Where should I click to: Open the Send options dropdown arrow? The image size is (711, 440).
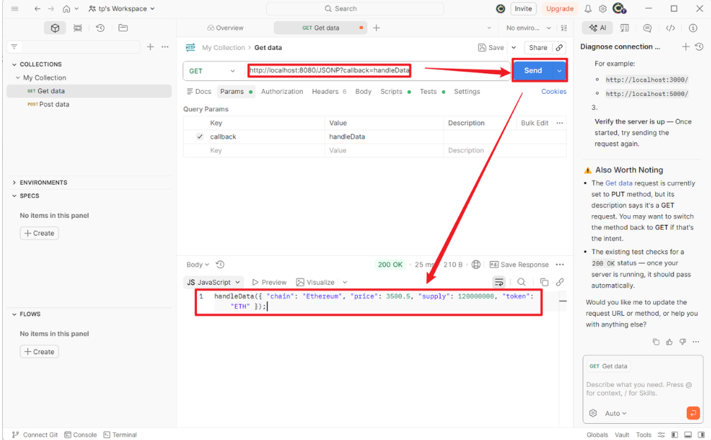click(559, 71)
